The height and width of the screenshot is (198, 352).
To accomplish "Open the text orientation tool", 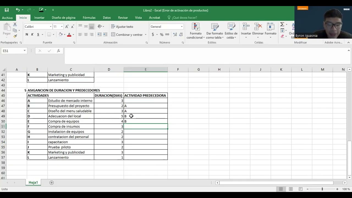I will 100,26.
